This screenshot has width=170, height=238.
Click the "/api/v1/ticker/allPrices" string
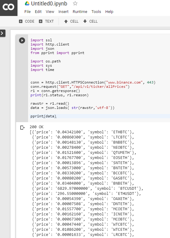[x=100, y=87]
